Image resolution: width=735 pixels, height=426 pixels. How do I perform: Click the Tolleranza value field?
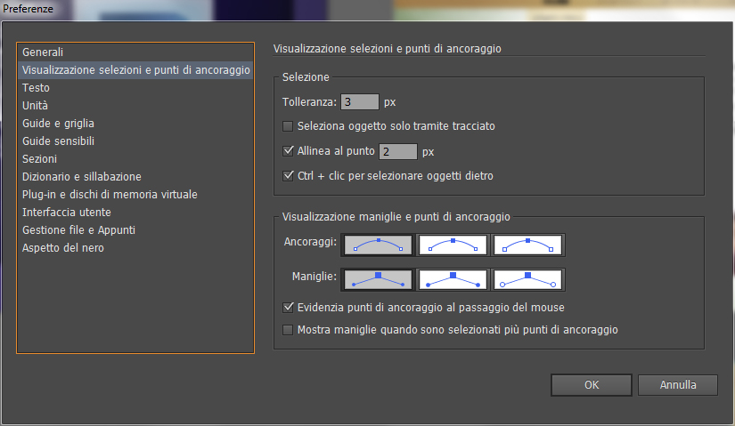[x=361, y=102]
